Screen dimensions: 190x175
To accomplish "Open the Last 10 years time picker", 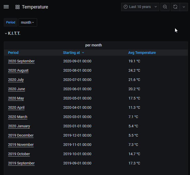I will click(x=140, y=7).
